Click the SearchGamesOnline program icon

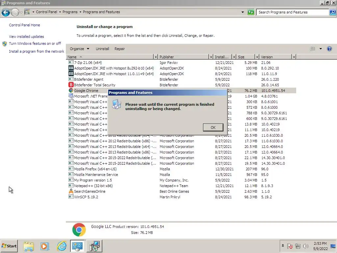click(x=71, y=191)
